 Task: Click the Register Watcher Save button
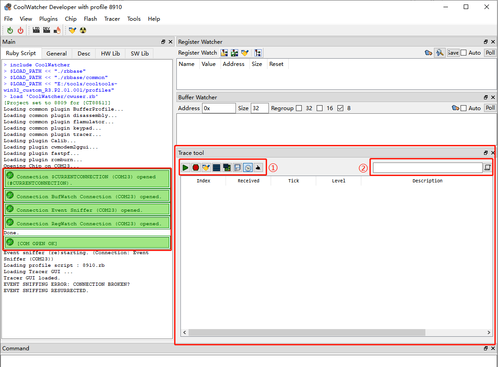click(453, 53)
